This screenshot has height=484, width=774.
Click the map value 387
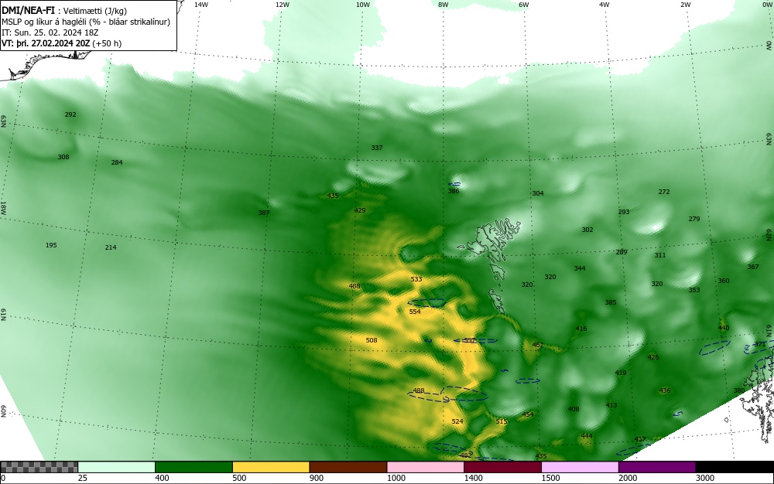[x=264, y=213]
